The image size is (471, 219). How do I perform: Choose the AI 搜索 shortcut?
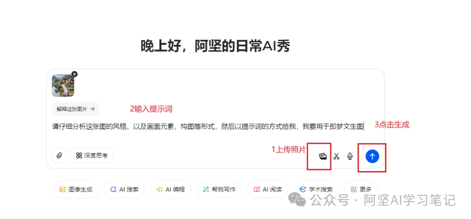124,190
